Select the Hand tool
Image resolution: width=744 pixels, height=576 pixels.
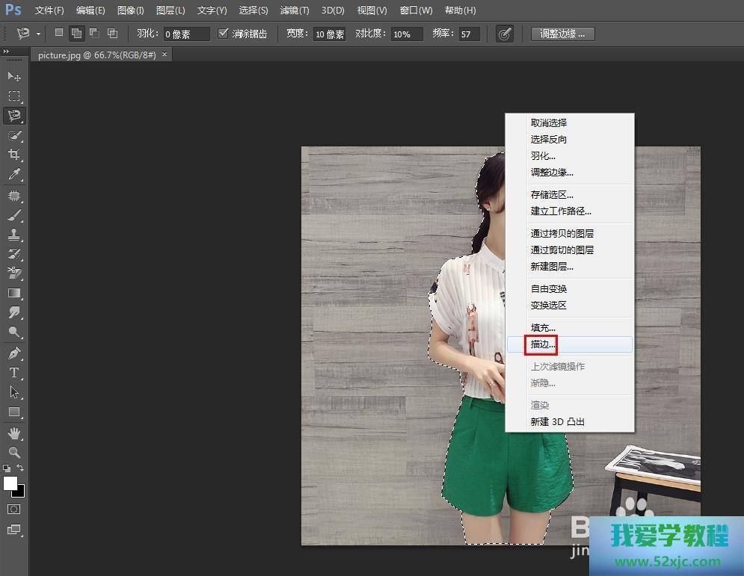tap(13, 433)
